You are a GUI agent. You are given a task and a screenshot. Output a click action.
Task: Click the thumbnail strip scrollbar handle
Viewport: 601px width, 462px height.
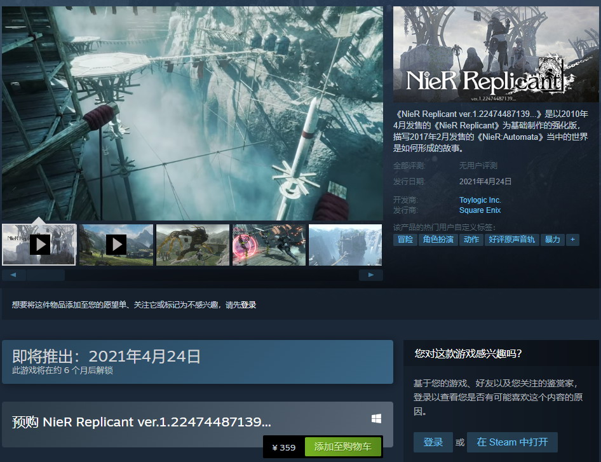46,275
